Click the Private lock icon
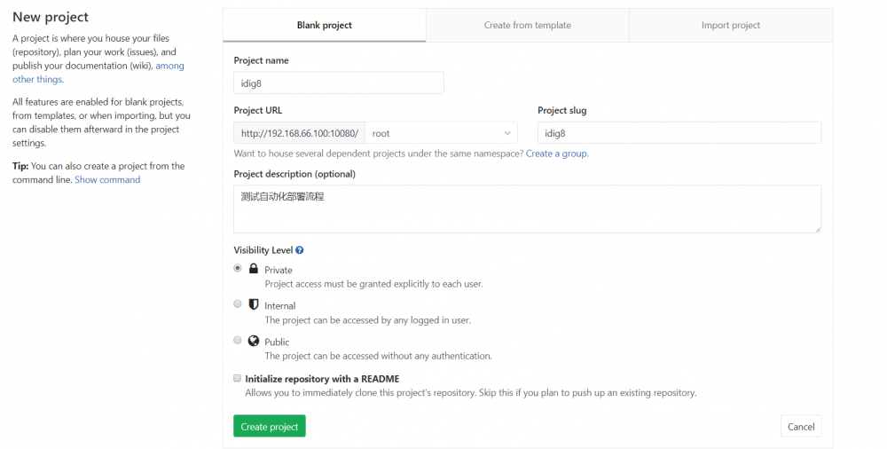 [254, 269]
